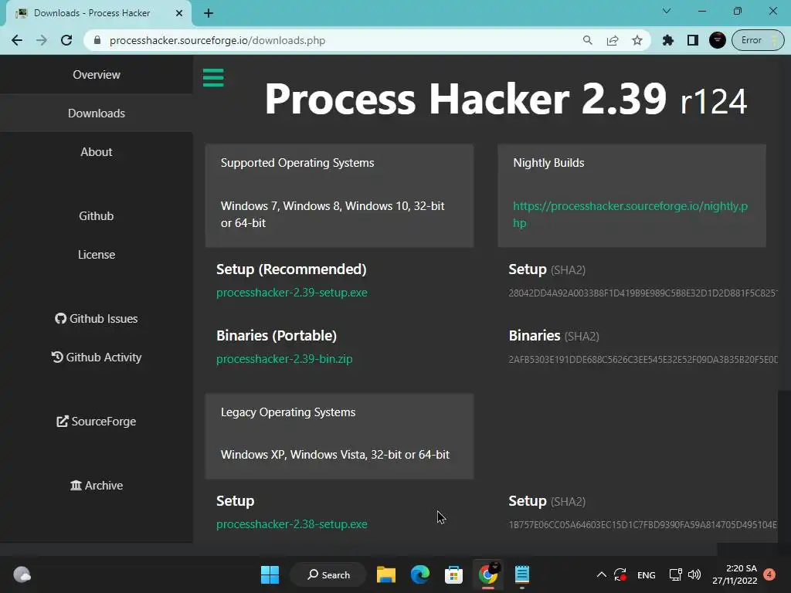Open the Extensions puzzle icon
Screen dimensions: 791x593
click(668, 40)
